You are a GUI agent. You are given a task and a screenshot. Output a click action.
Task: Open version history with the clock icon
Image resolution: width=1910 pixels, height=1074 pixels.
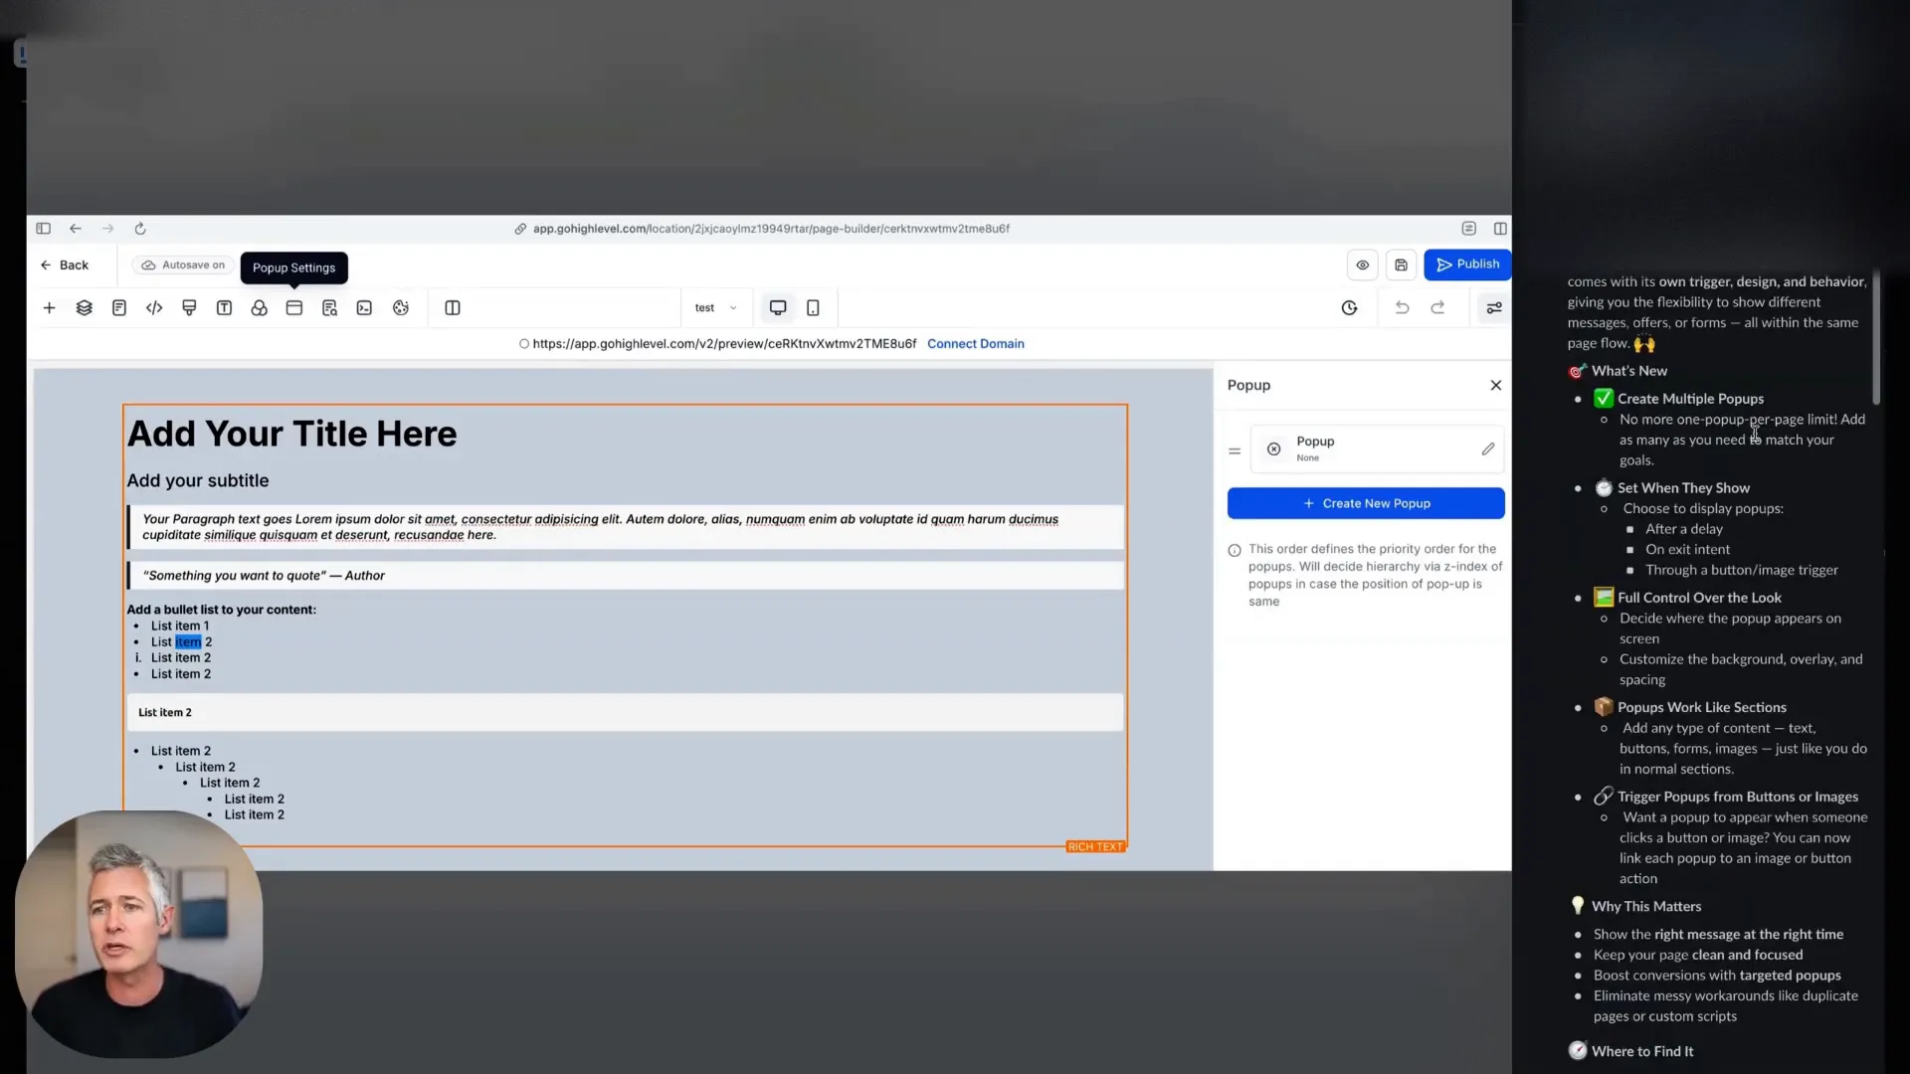coord(1349,307)
